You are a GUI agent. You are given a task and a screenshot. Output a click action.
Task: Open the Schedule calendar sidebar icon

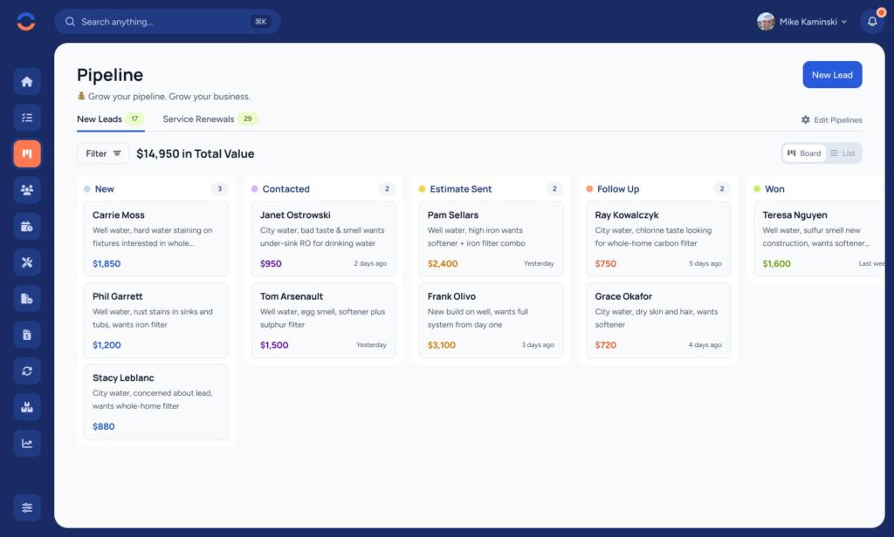(27, 226)
